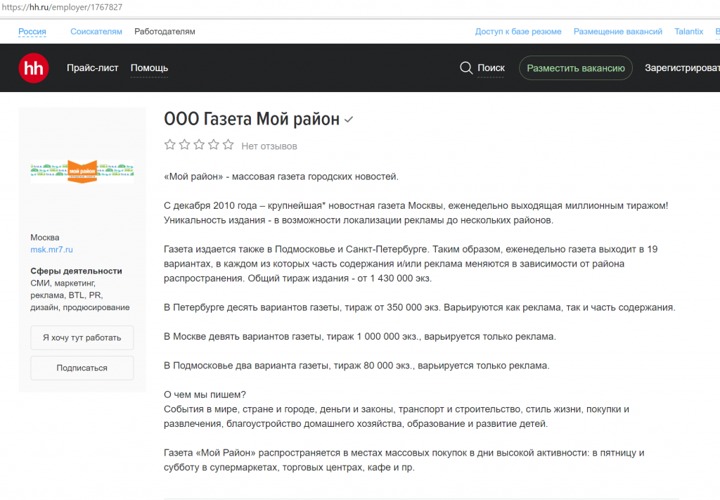
Task: Open the Мой район company logo image
Action: point(82,172)
